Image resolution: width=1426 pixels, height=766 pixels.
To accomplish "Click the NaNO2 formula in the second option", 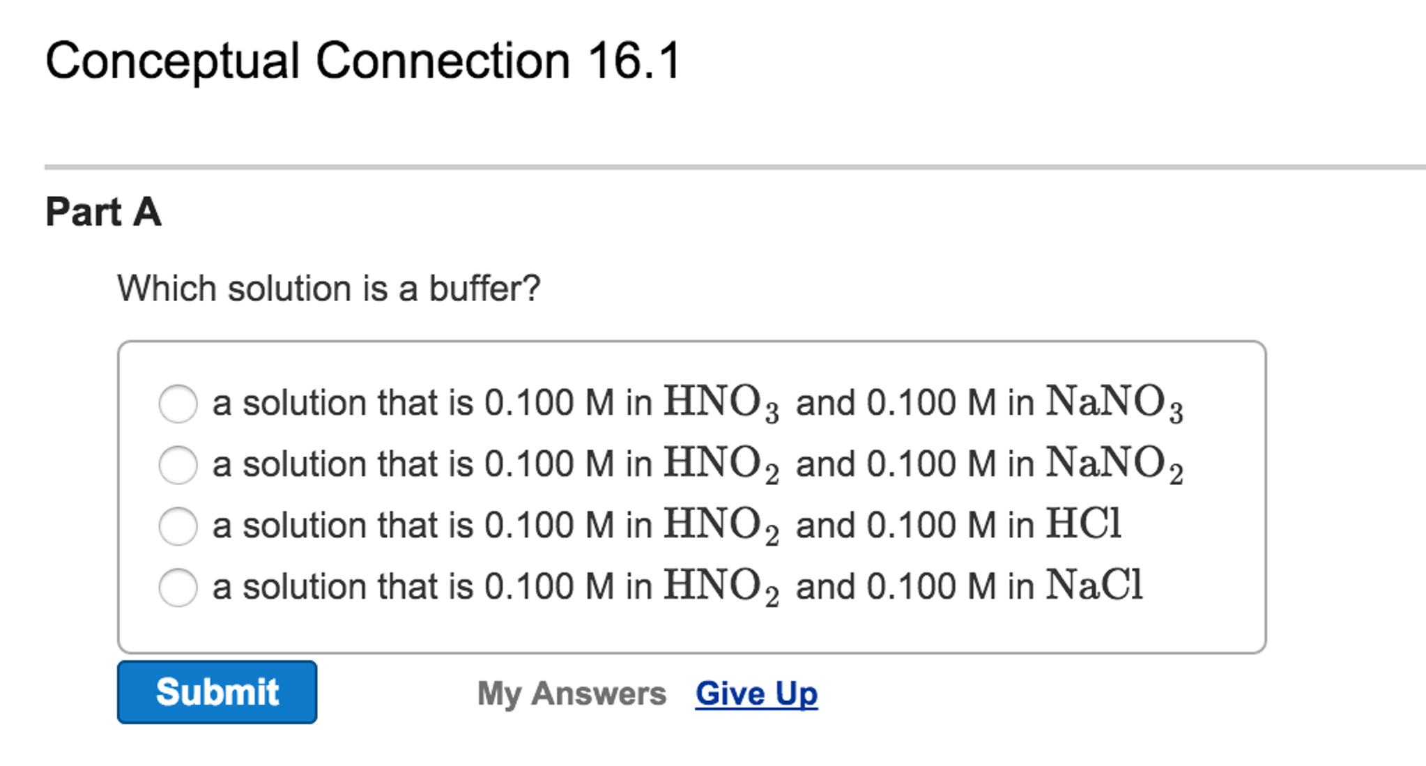I will click(1114, 465).
